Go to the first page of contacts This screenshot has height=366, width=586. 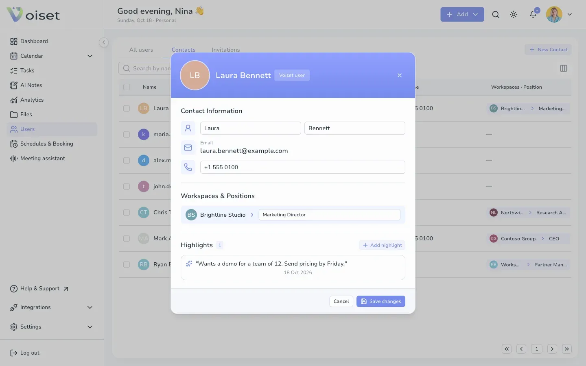(507, 349)
